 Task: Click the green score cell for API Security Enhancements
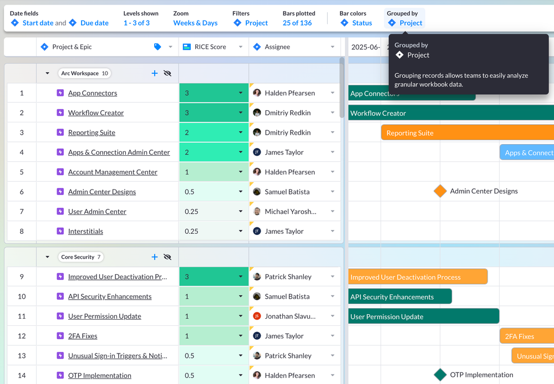[x=213, y=296]
